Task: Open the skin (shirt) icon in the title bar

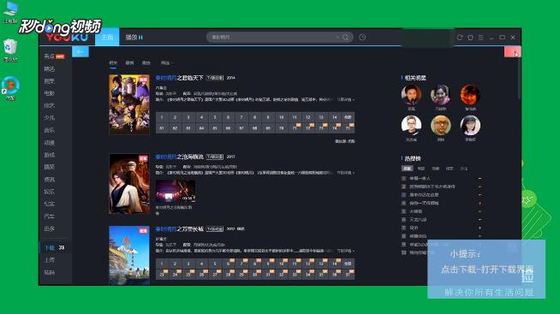Action: 470,37
